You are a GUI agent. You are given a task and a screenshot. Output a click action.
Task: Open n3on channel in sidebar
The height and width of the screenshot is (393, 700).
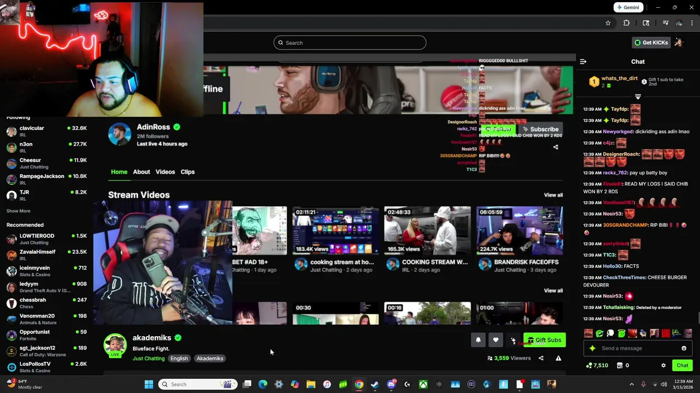(46, 147)
